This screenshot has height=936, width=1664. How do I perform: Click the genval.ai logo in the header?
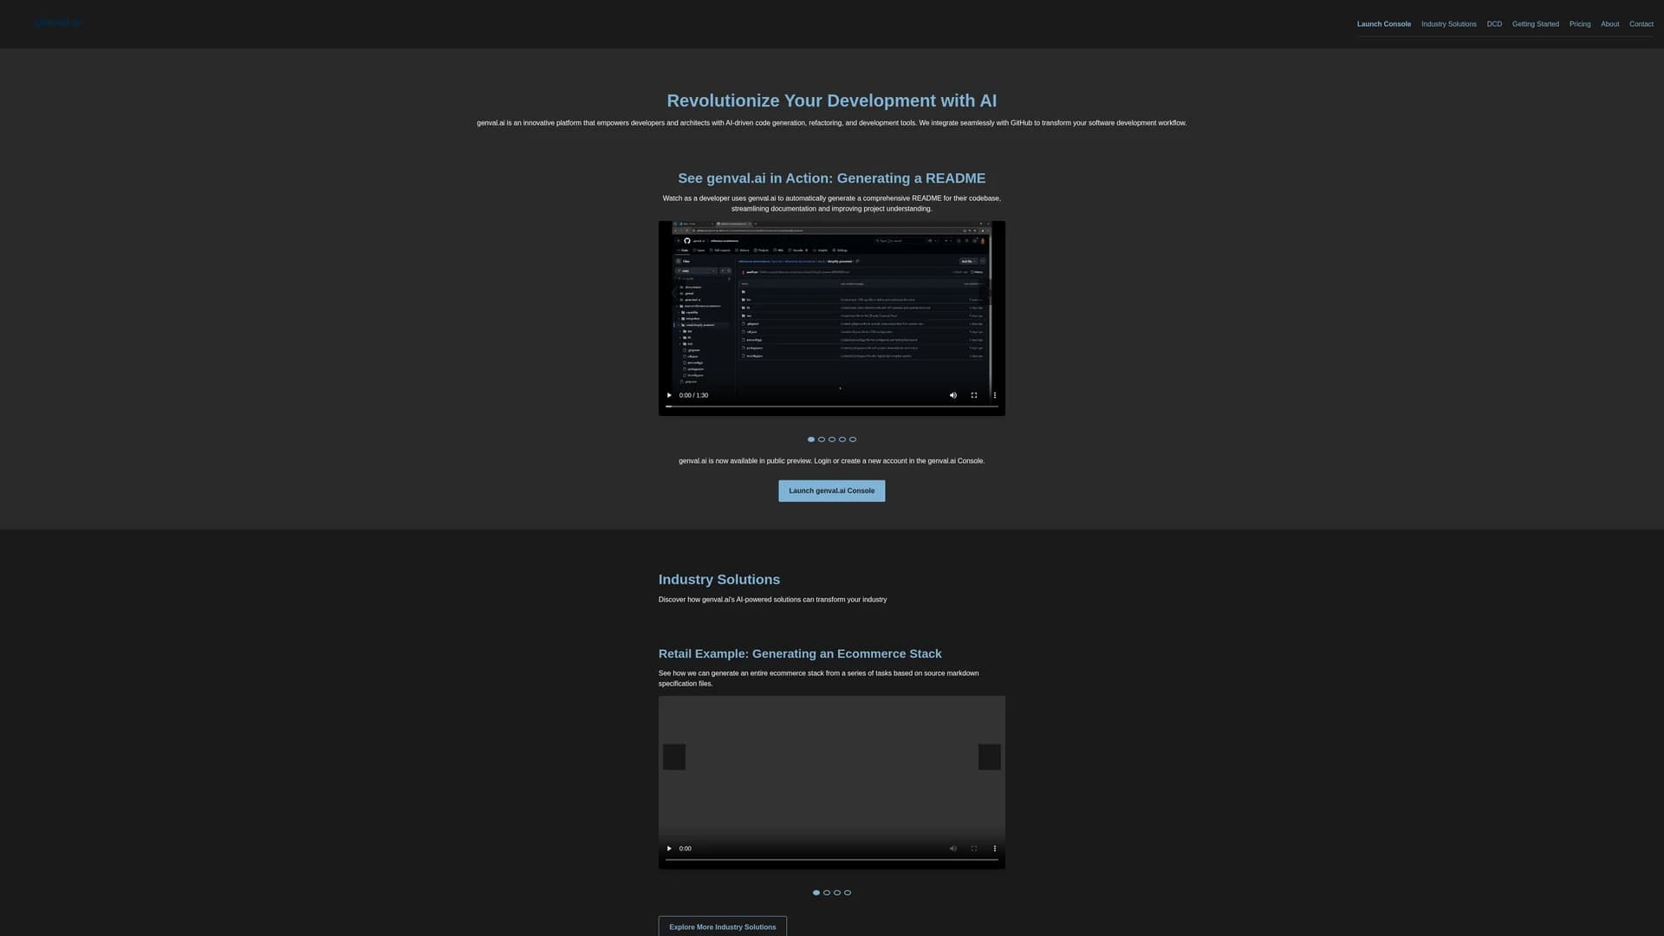[57, 23]
